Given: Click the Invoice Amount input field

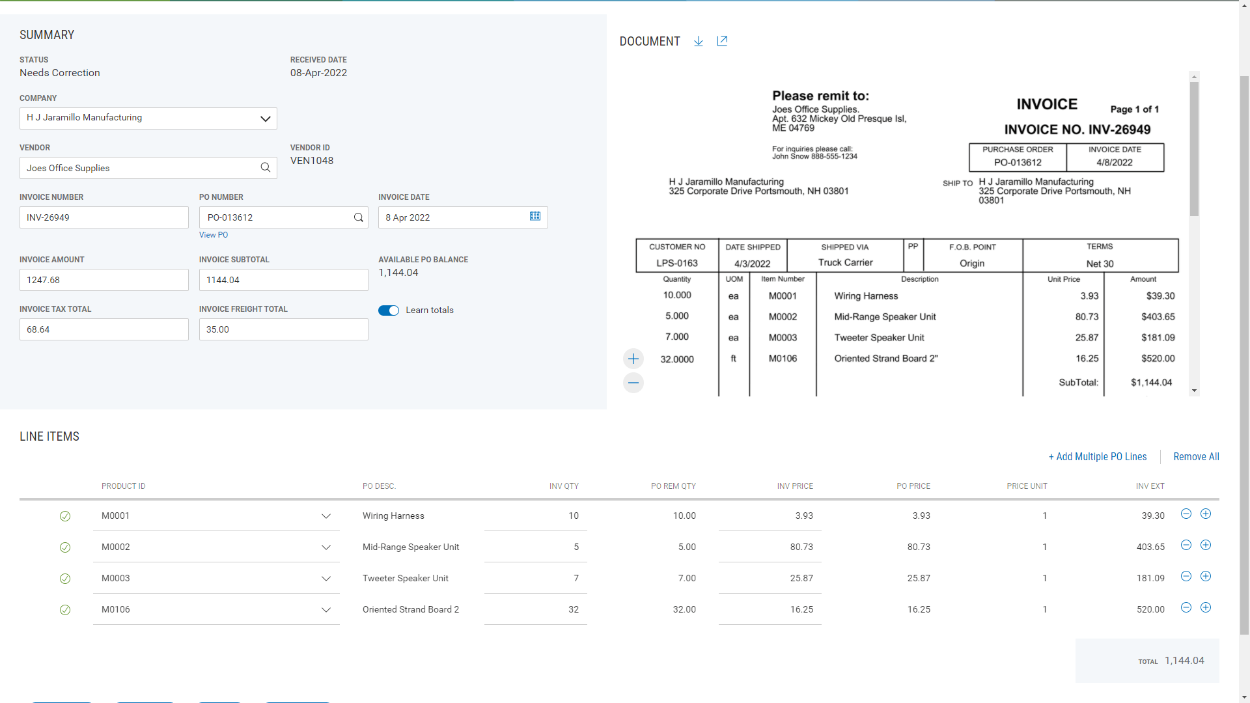Looking at the screenshot, I should 104,280.
